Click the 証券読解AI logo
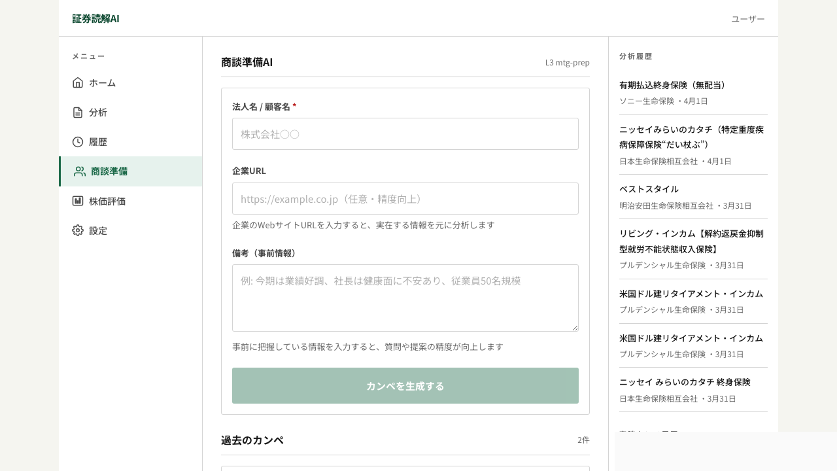837x471 pixels. tap(95, 18)
